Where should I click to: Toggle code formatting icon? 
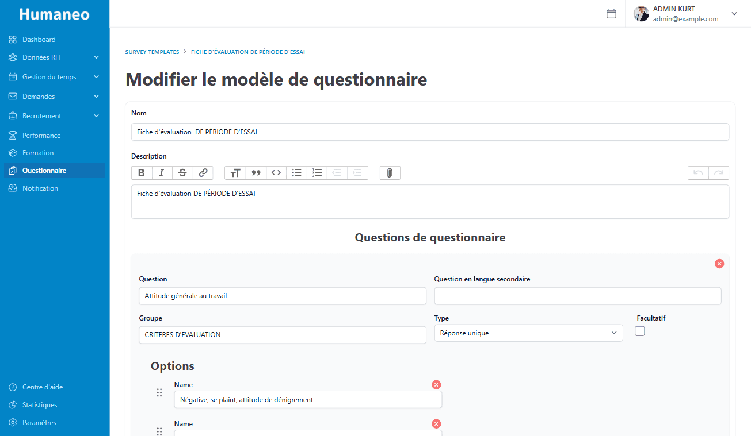276,173
